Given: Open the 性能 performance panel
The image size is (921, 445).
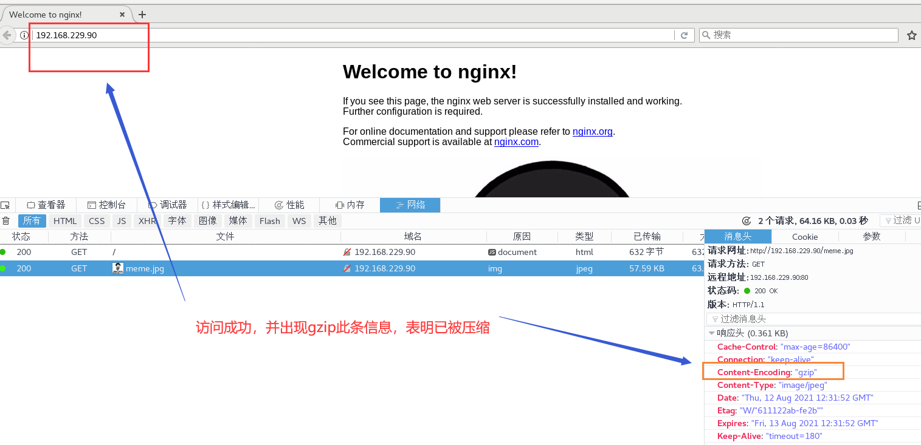Looking at the screenshot, I should click(x=289, y=205).
